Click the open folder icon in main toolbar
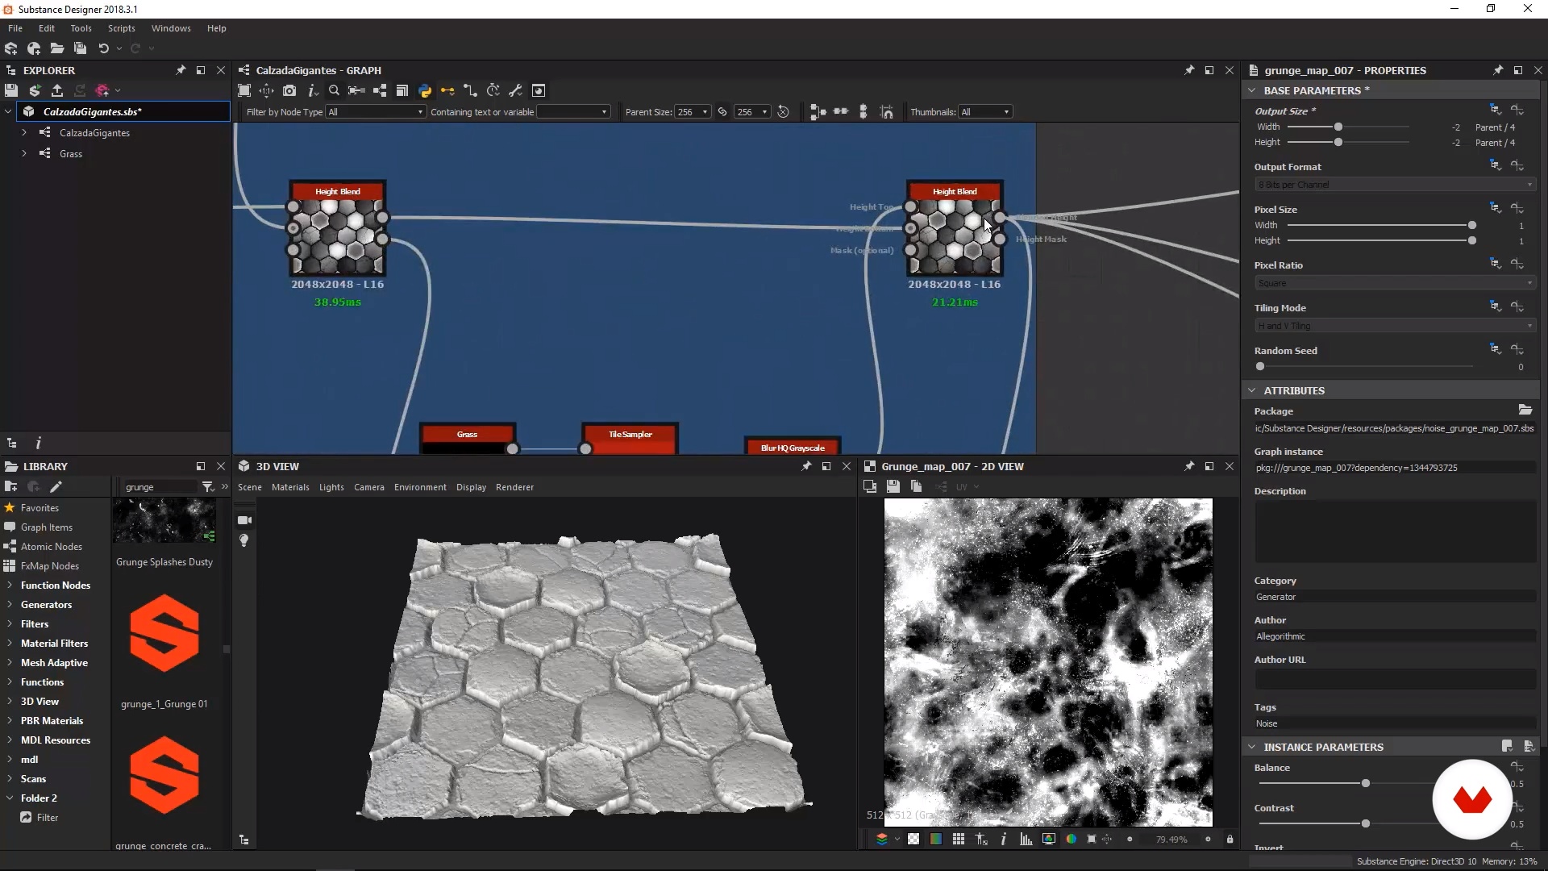Image resolution: width=1548 pixels, height=871 pixels. pos(56,48)
